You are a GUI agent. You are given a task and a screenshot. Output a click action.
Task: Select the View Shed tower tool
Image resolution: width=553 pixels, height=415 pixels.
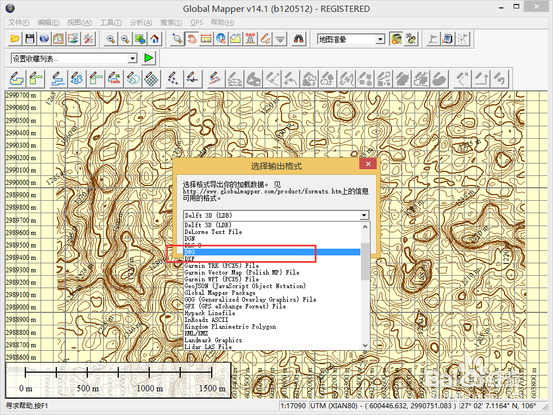[x=251, y=39]
